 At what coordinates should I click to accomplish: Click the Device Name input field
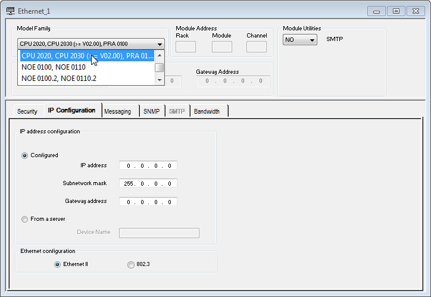pos(159,233)
